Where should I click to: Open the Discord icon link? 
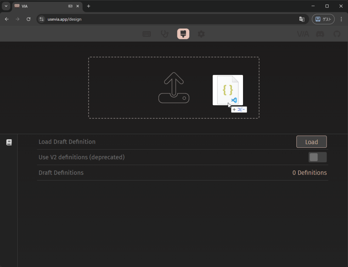[320, 34]
